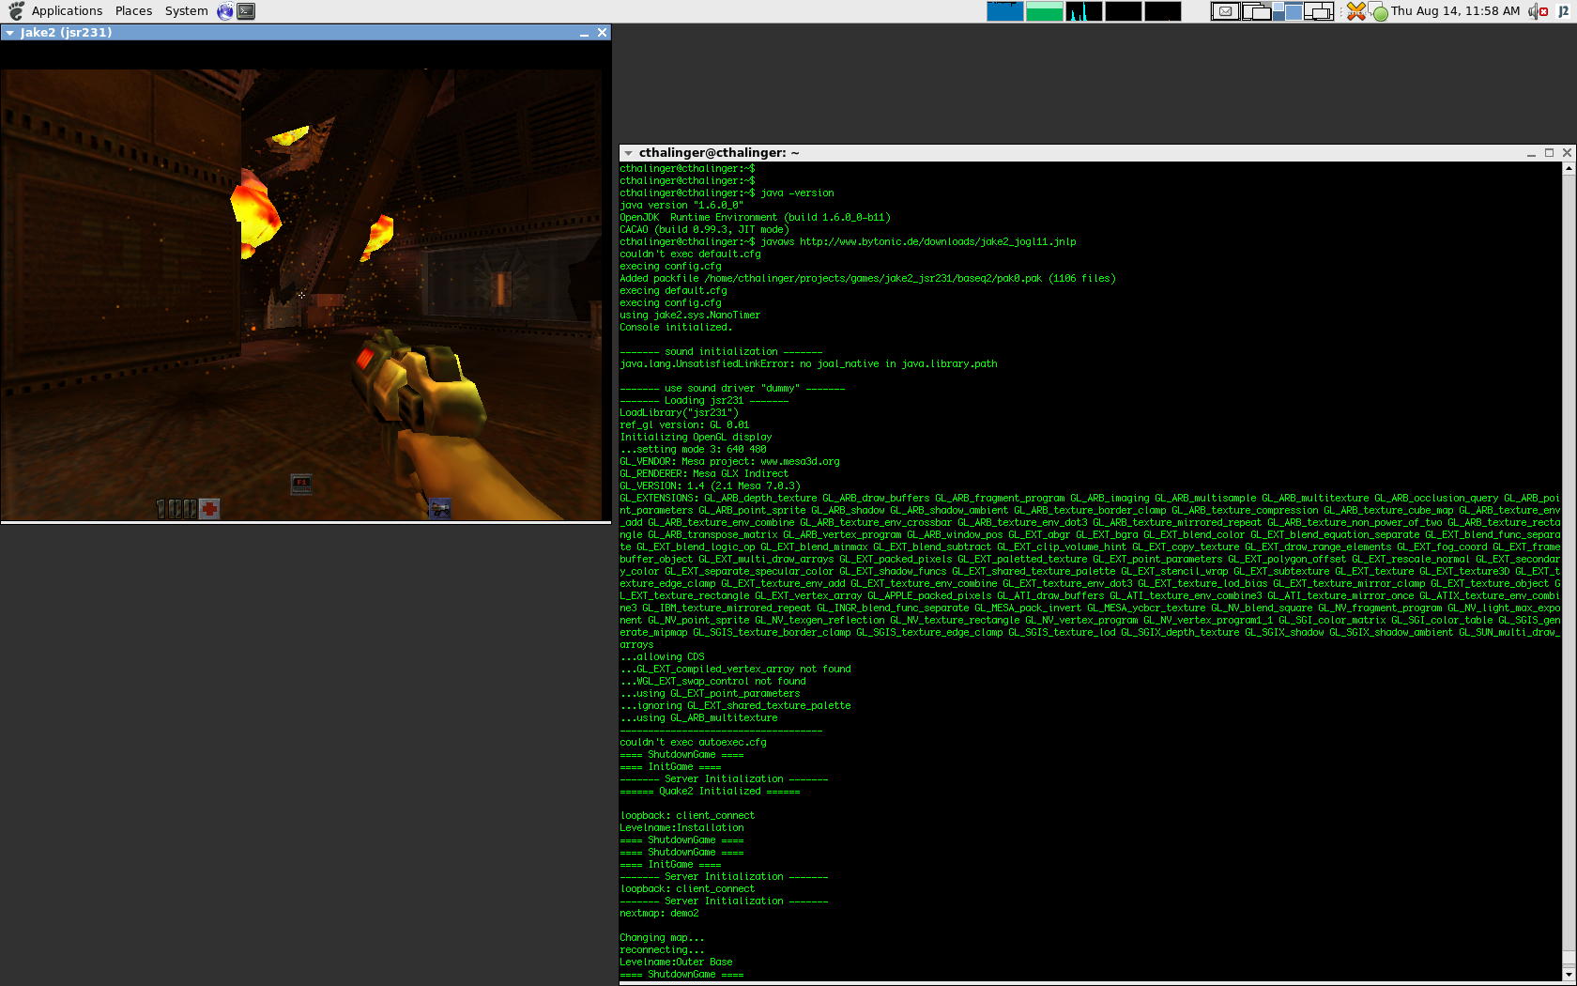Open the blue CPU system monitor graph

[x=1004, y=11]
